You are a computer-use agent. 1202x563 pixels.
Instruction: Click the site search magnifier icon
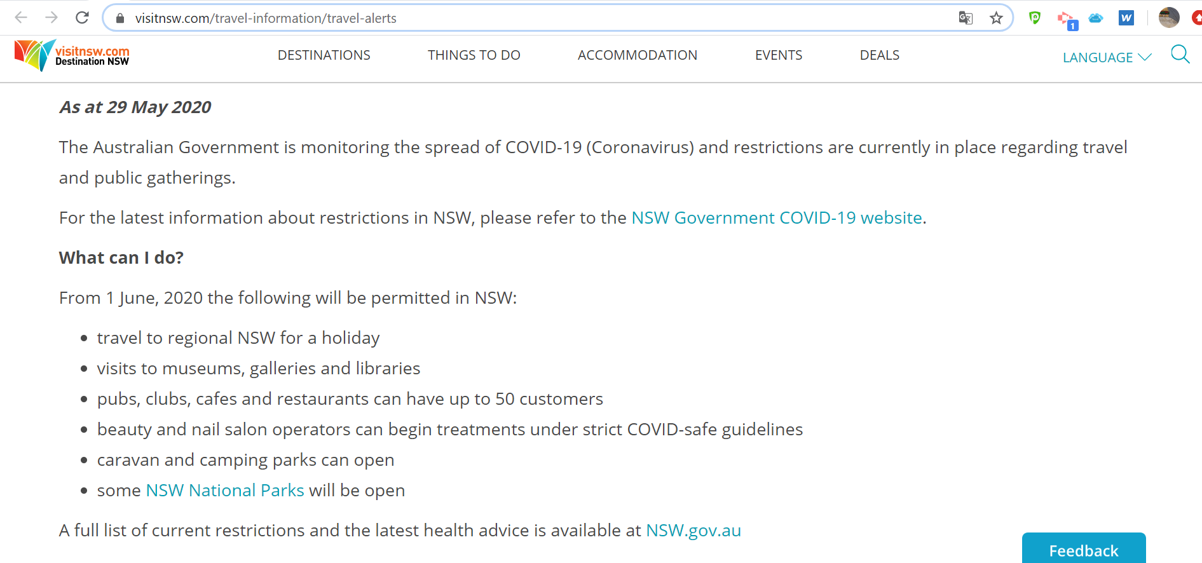point(1180,55)
